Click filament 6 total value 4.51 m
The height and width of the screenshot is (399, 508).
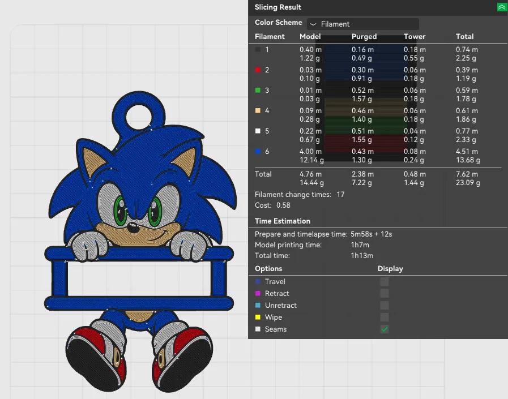coord(467,151)
